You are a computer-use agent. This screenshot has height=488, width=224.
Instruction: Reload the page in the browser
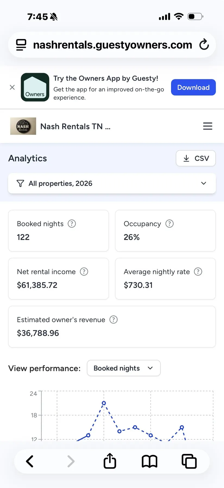coord(204,45)
